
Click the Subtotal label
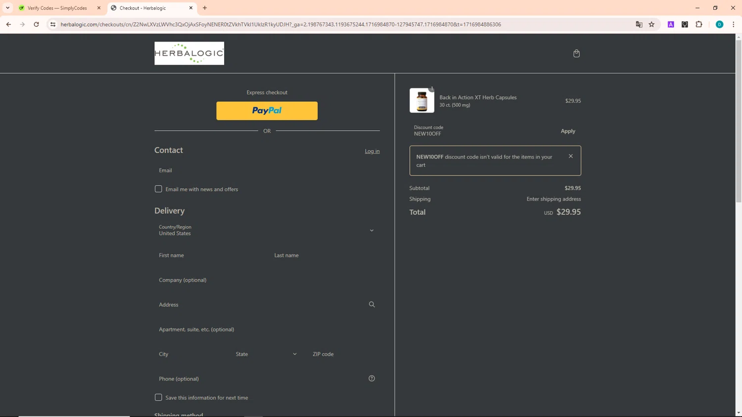(419, 188)
